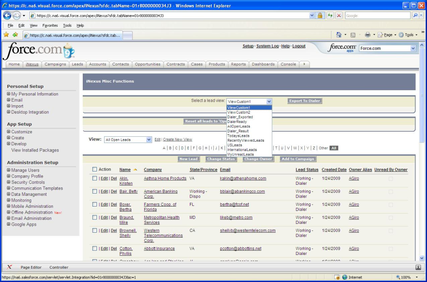
Task: Check the box for Bair, Betty row
Action: coord(94,191)
